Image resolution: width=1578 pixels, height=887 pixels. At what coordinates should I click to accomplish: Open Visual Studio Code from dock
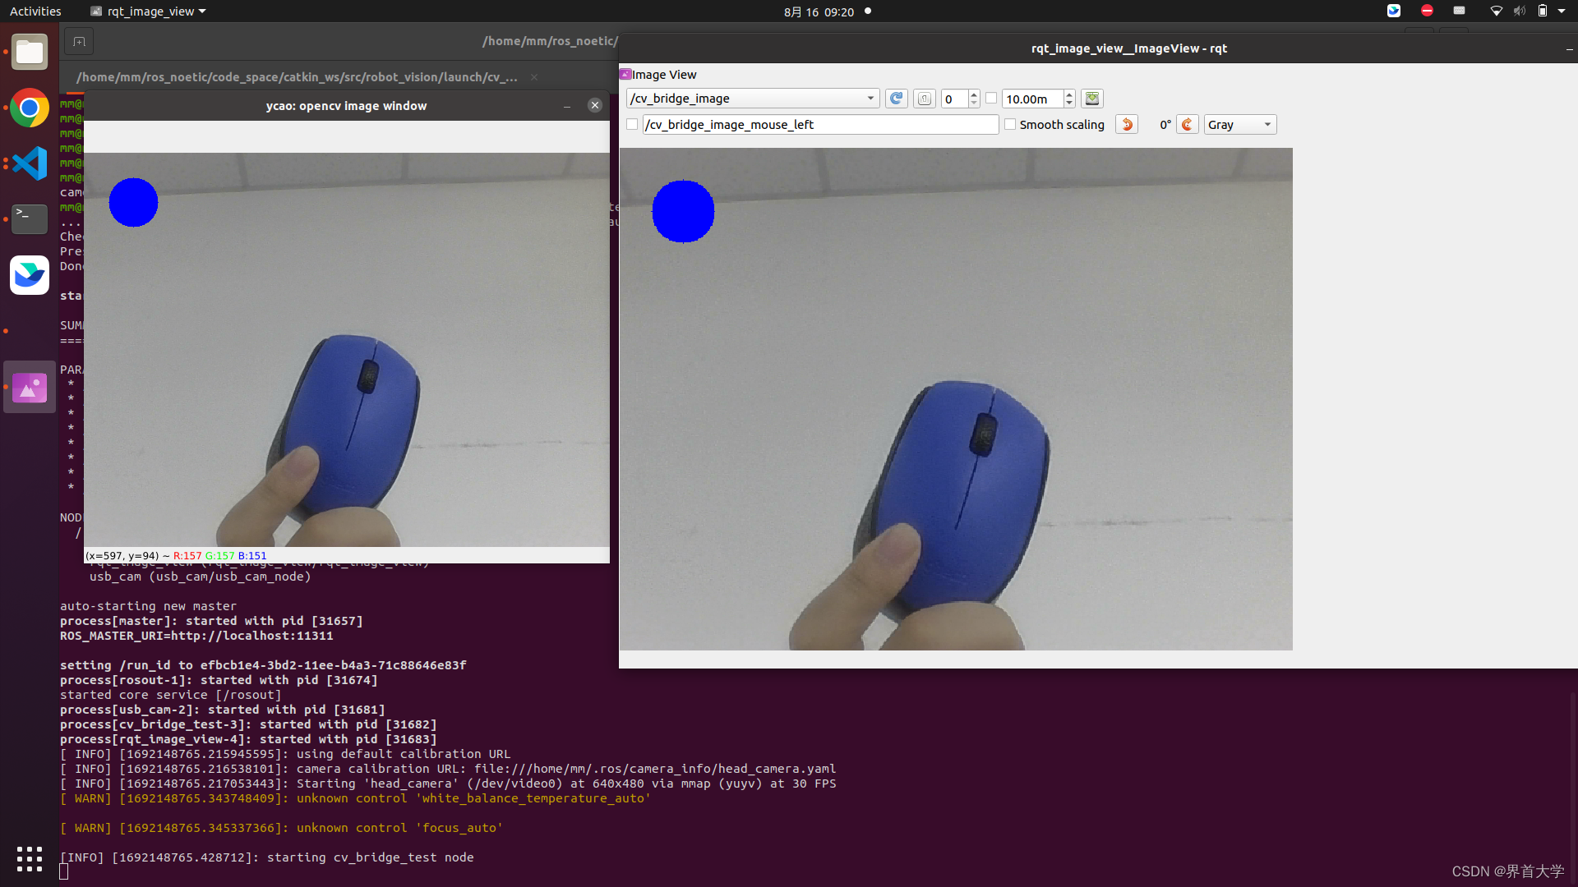(30, 163)
